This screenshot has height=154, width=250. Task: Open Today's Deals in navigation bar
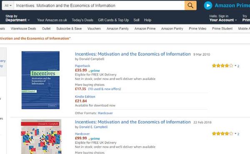[x=82, y=20]
